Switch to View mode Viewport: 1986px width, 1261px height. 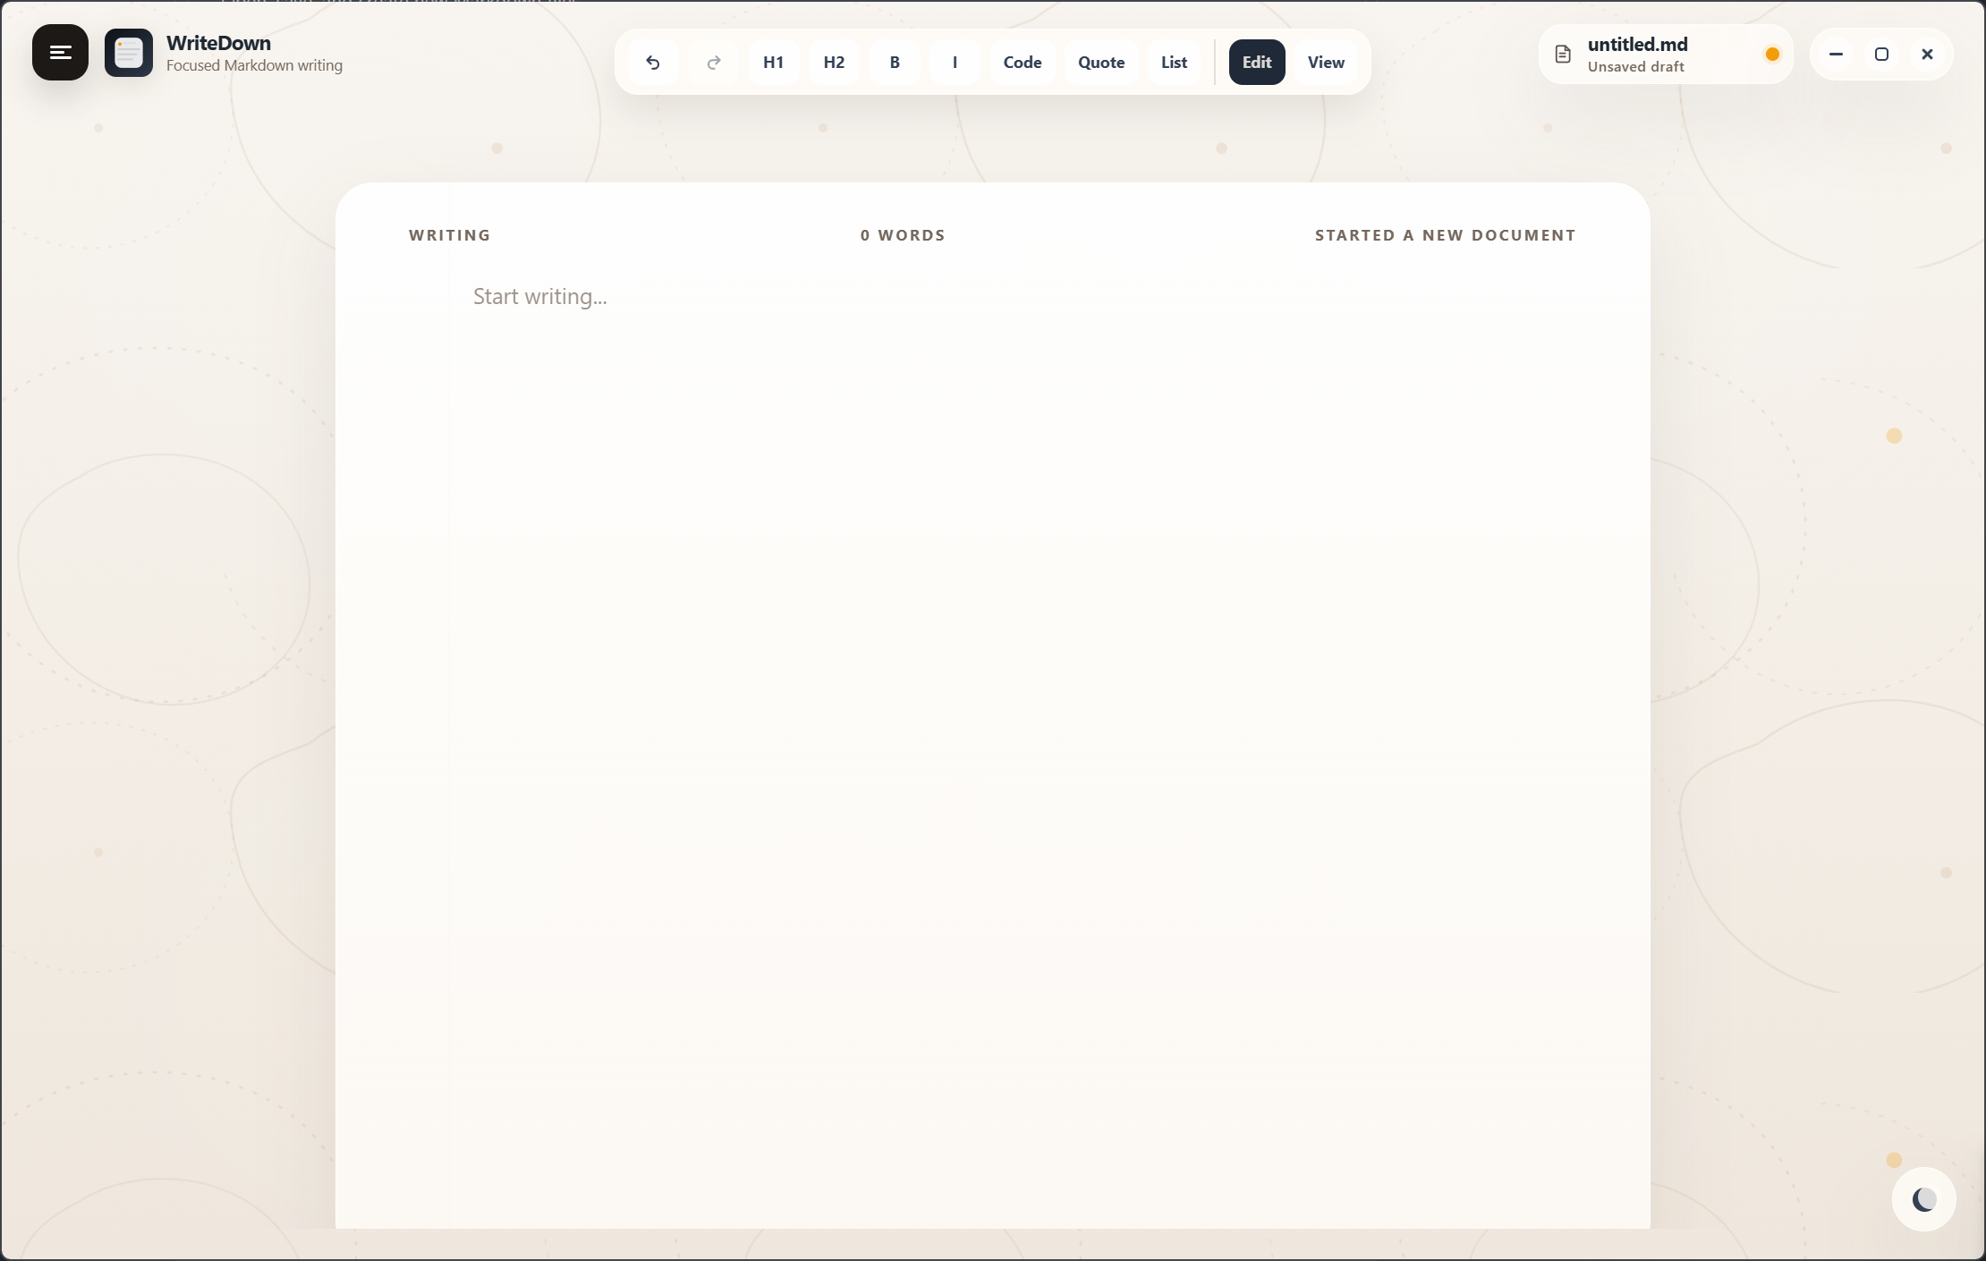pyautogui.click(x=1325, y=62)
